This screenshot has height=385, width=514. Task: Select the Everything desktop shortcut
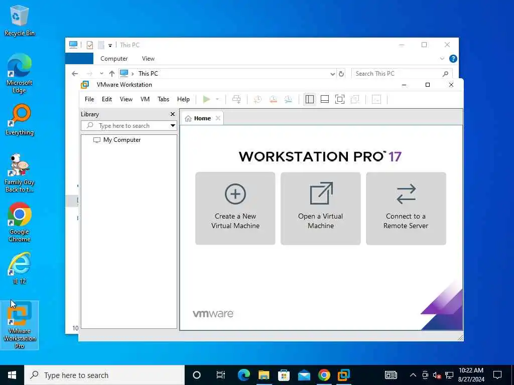coord(20,120)
